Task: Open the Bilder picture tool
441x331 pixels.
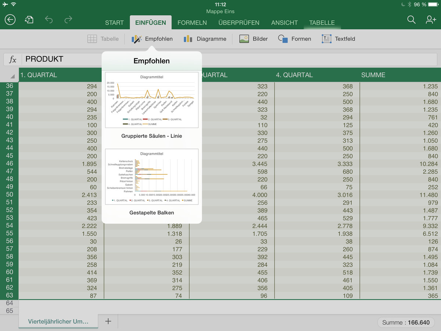Action: pyautogui.click(x=254, y=39)
